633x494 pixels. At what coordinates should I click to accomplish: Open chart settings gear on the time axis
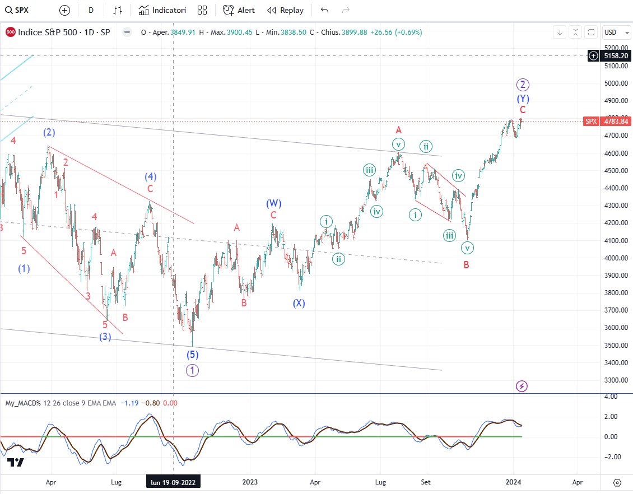tap(617, 482)
